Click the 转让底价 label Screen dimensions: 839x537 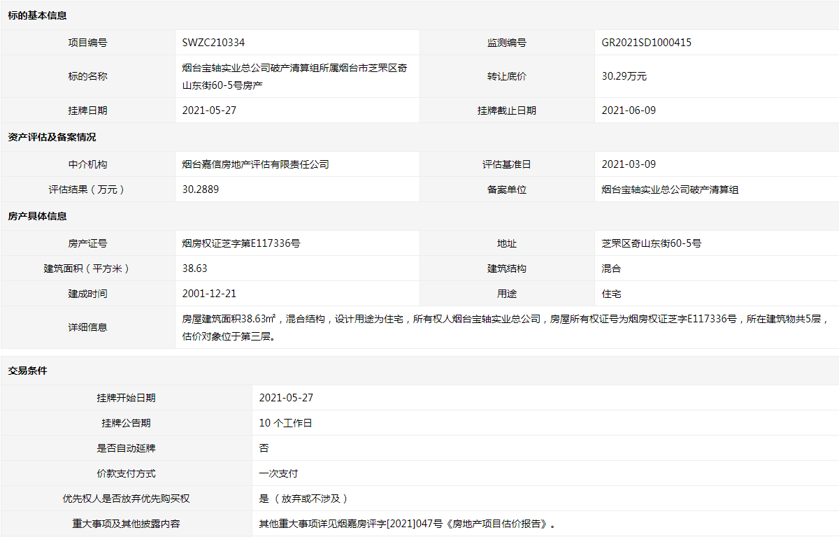[x=507, y=76]
